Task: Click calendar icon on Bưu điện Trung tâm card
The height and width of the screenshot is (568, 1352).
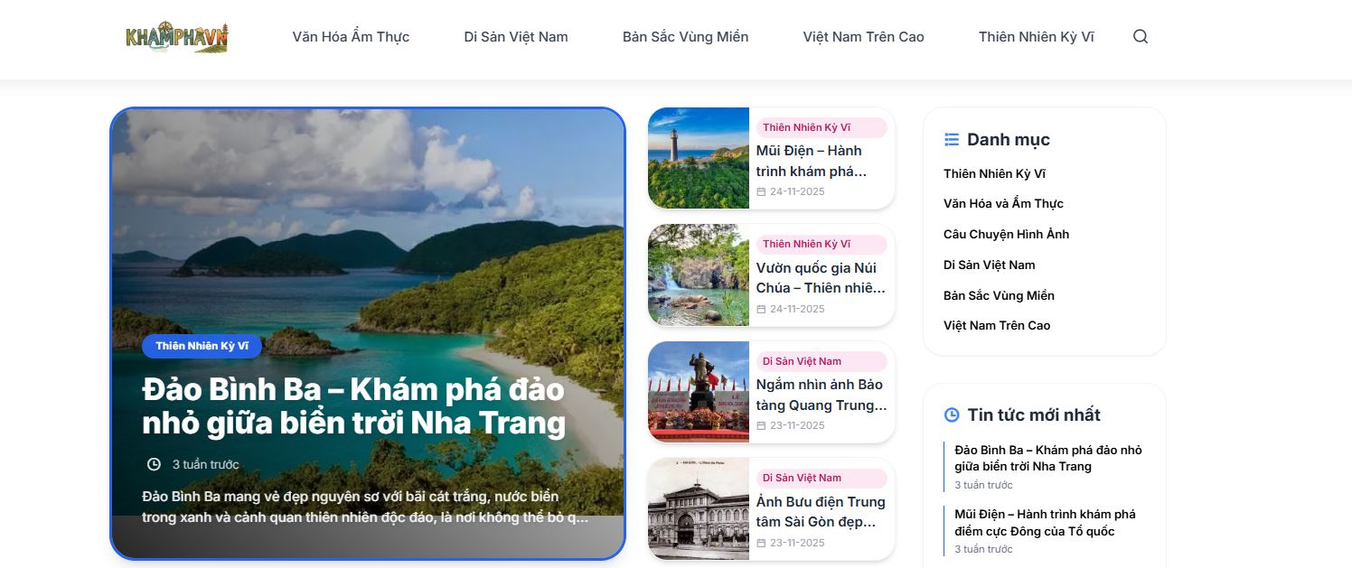Action: (x=761, y=543)
